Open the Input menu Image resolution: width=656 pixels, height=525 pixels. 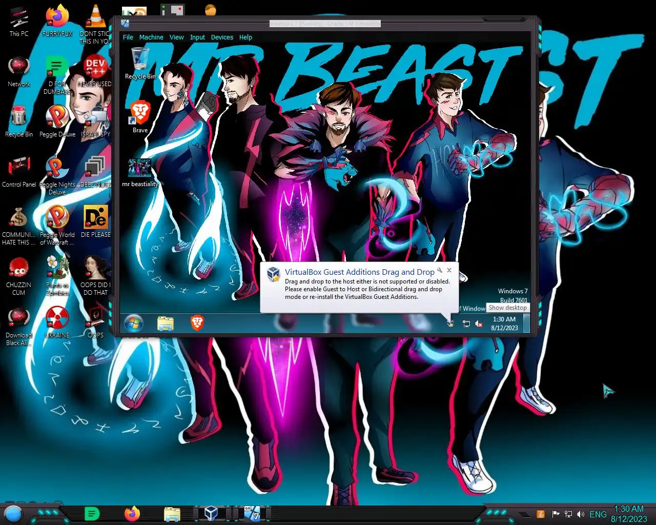(197, 37)
